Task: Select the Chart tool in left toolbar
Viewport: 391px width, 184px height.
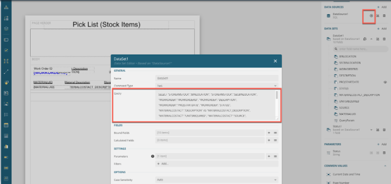Action: coord(6,146)
